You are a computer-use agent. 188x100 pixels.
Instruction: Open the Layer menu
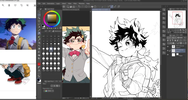(x=58, y=4)
